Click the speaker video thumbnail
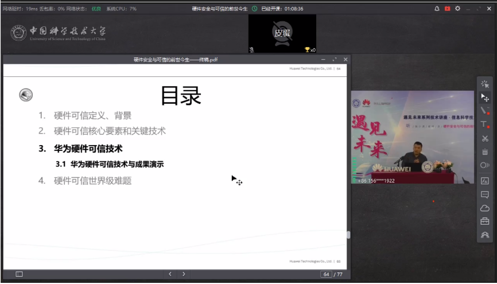Image resolution: width=497 pixels, height=284 pixels. coord(412,138)
